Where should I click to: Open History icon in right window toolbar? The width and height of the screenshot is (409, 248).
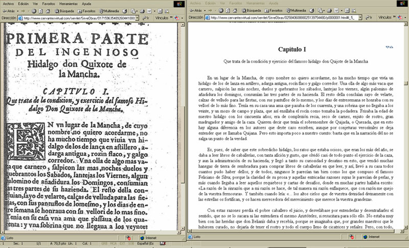pyautogui.click(x=312, y=11)
